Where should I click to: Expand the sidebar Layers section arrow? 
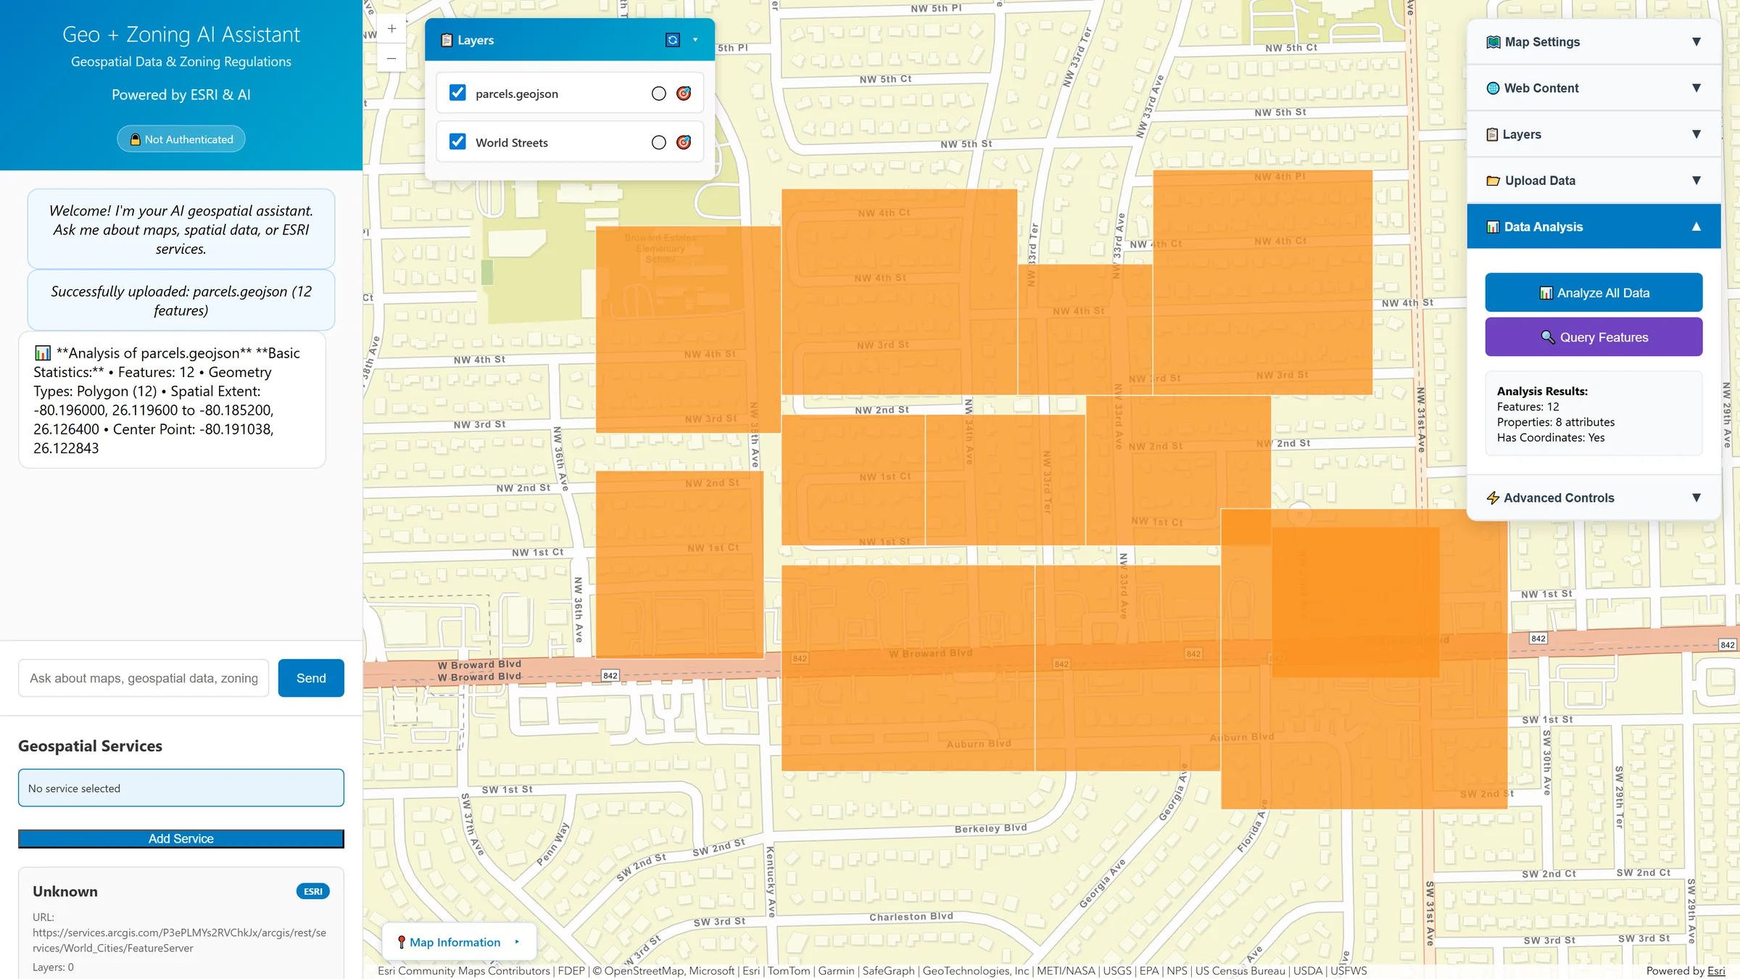point(1696,134)
